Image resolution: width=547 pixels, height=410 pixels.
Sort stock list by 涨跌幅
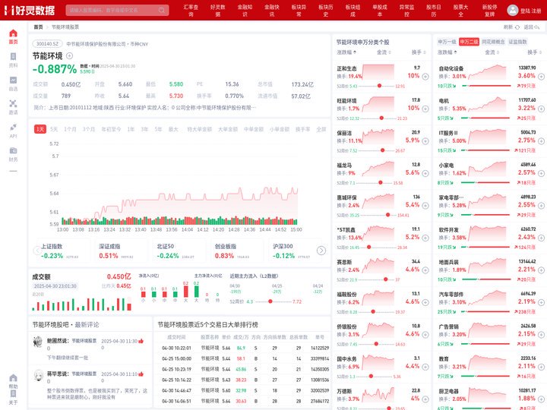pyautogui.click(x=346, y=52)
